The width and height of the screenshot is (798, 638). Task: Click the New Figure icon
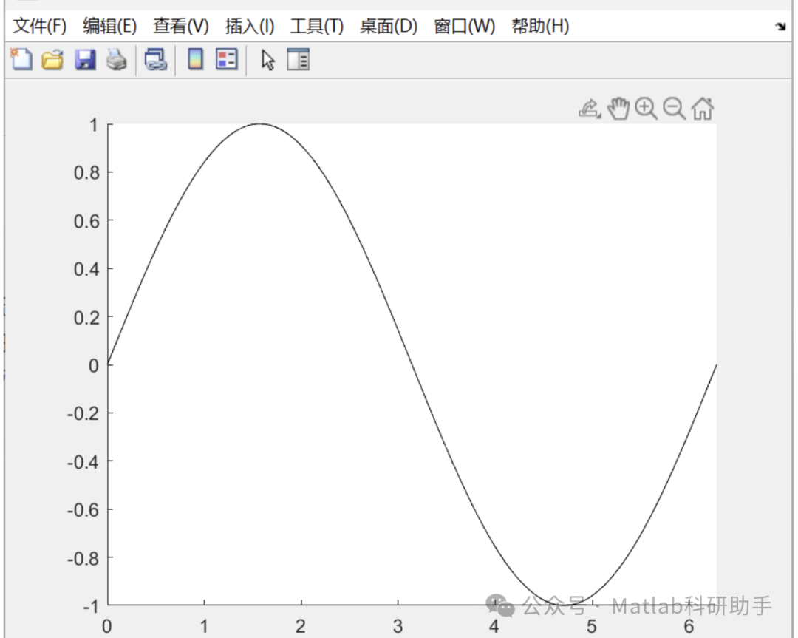pyautogui.click(x=21, y=60)
